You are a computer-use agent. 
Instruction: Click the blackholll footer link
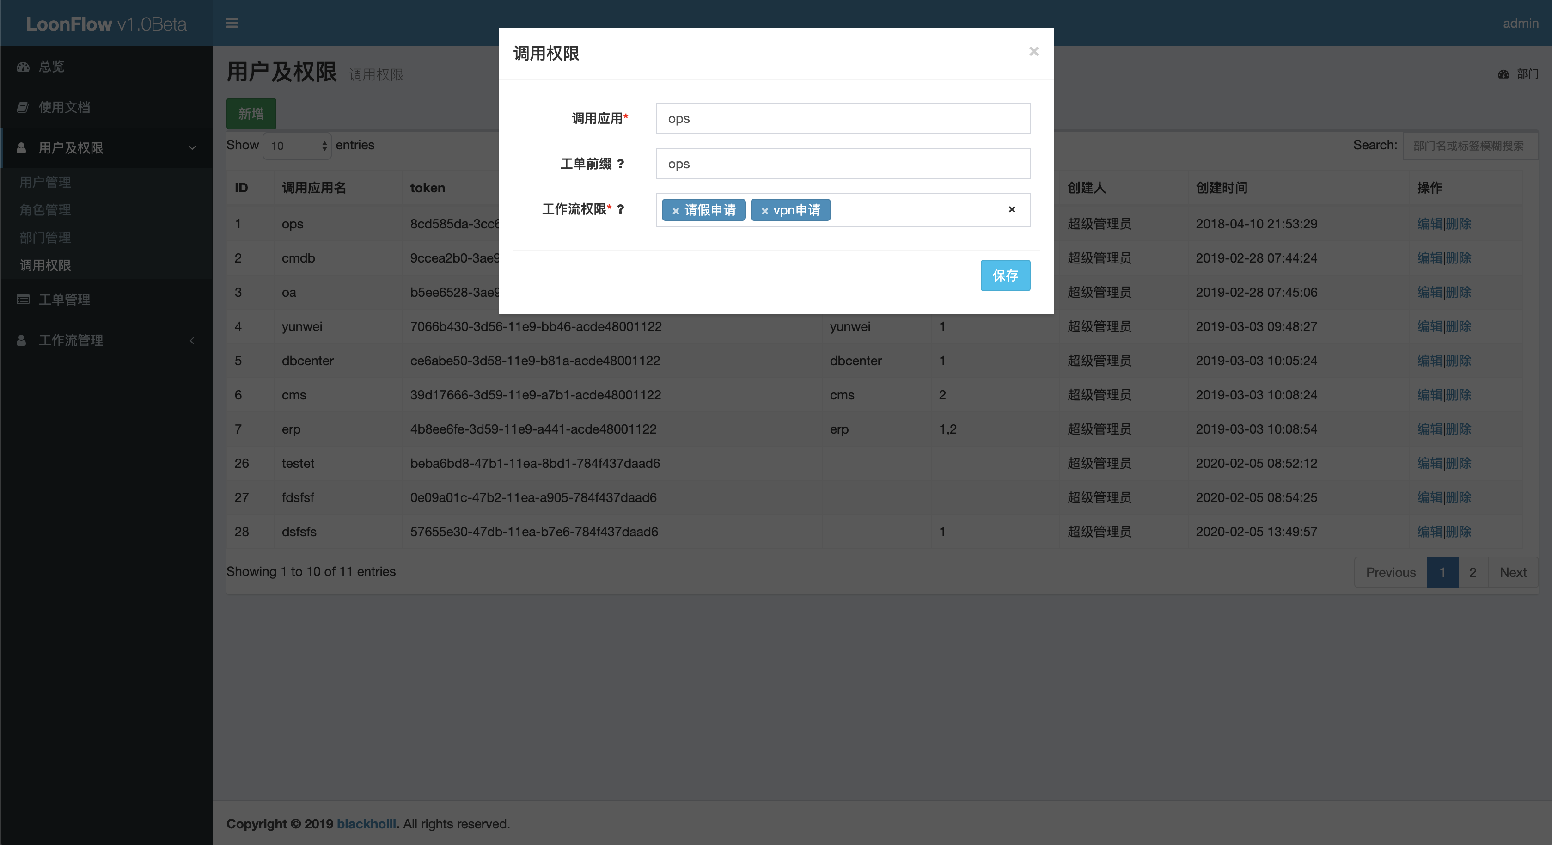367,823
